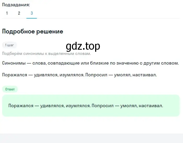This screenshot has height=143, width=183.
Task: Click the word 'Попросил' in the answer box
Action: pyautogui.click(x=102, y=106)
